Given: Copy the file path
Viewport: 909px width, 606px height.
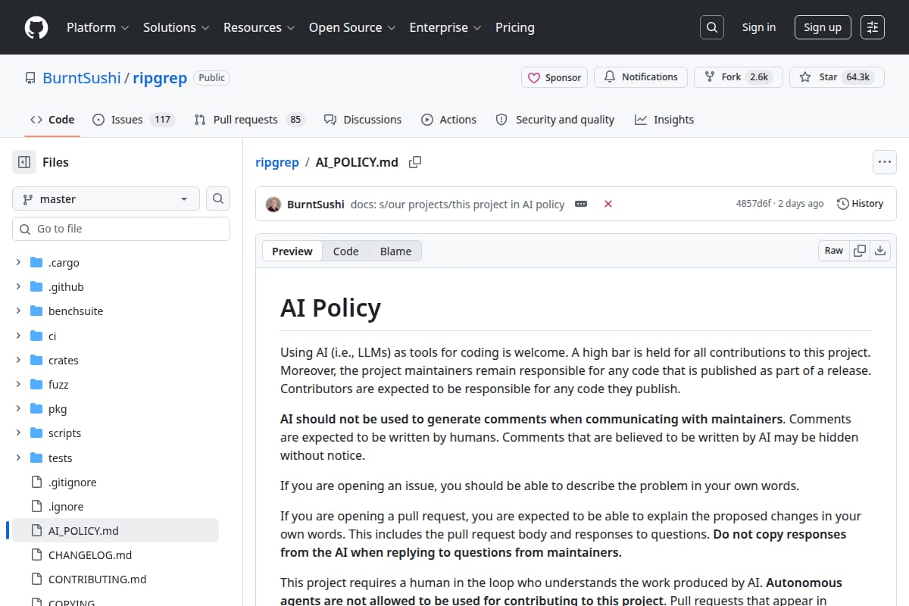Looking at the screenshot, I should point(415,162).
